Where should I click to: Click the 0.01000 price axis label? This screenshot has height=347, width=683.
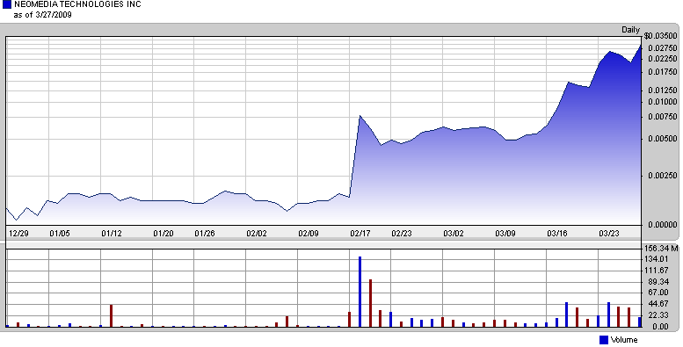click(663, 101)
